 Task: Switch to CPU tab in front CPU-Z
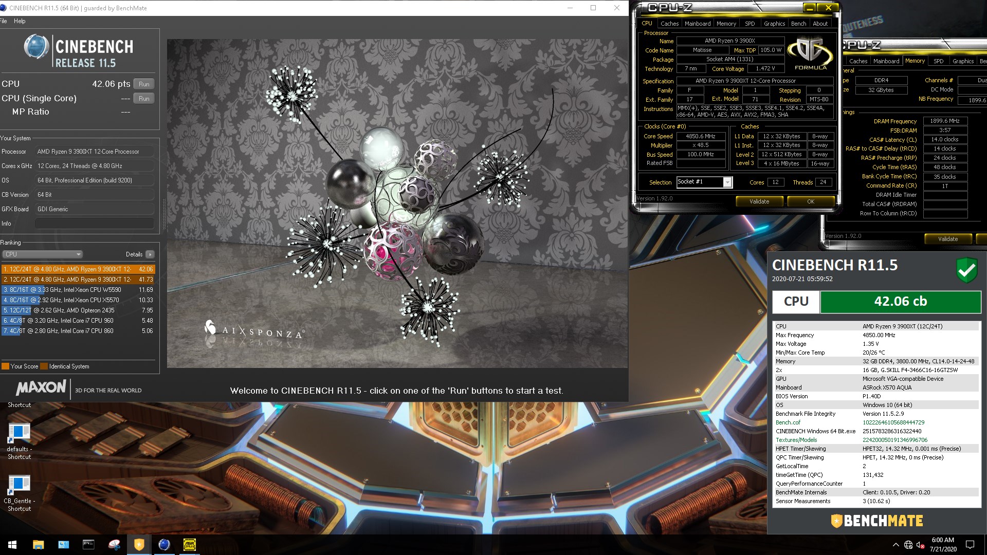pyautogui.click(x=647, y=24)
